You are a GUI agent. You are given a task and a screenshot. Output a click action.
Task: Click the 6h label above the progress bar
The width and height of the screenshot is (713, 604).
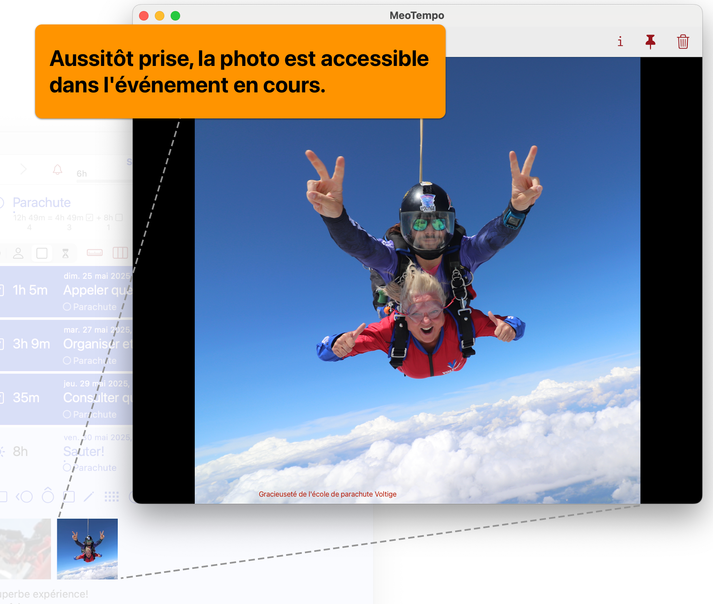[82, 174]
